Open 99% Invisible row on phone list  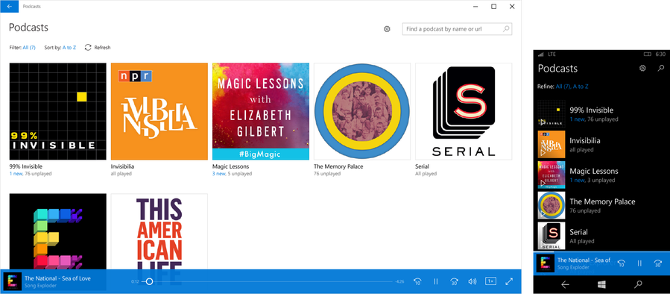601,114
